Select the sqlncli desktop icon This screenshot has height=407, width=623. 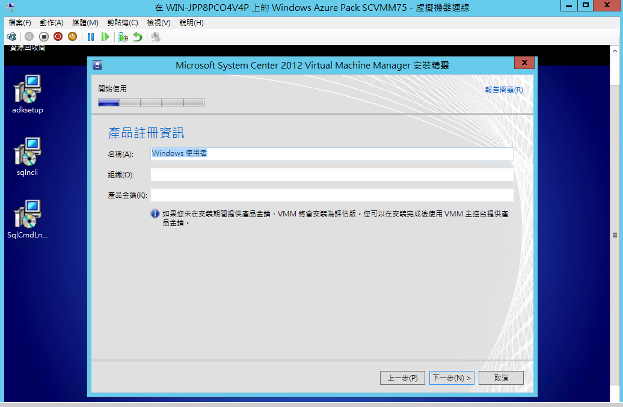point(28,157)
